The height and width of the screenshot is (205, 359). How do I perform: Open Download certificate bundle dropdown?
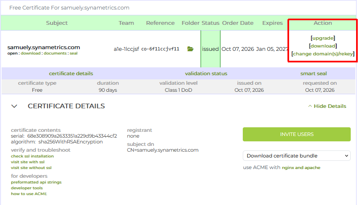297,156
